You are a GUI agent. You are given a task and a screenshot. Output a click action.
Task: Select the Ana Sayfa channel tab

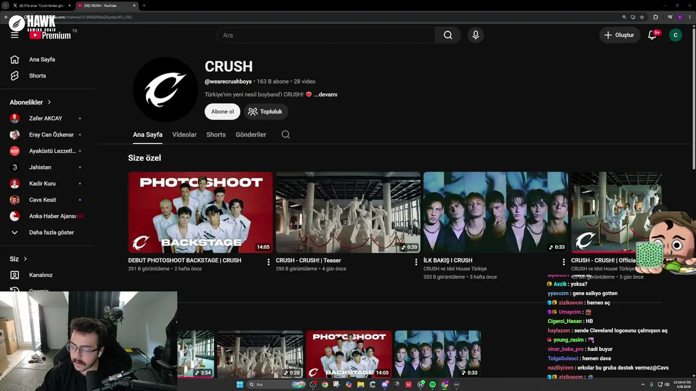click(148, 135)
